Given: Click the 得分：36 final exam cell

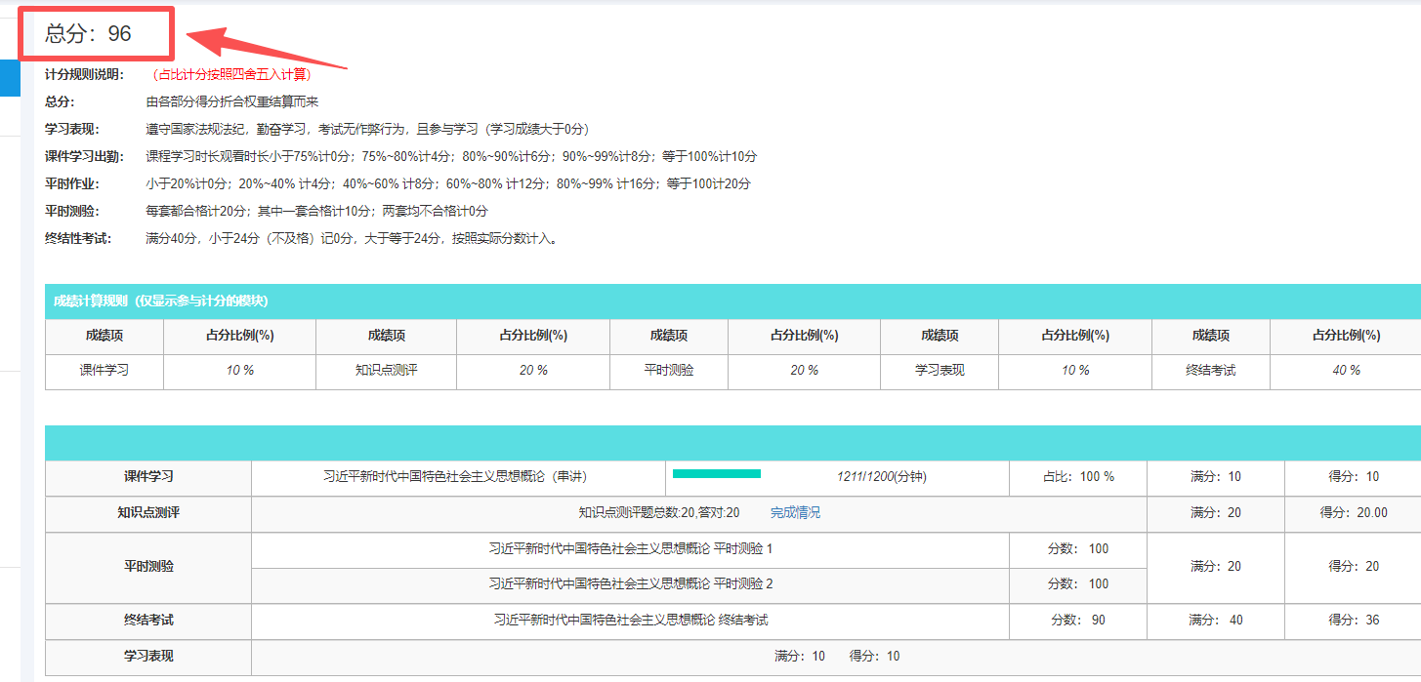Looking at the screenshot, I should (1354, 621).
